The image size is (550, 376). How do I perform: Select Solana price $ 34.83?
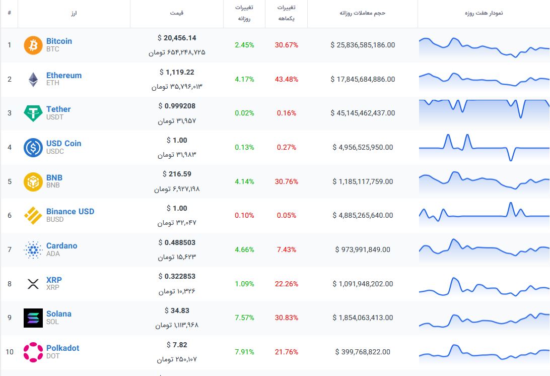coord(177,310)
